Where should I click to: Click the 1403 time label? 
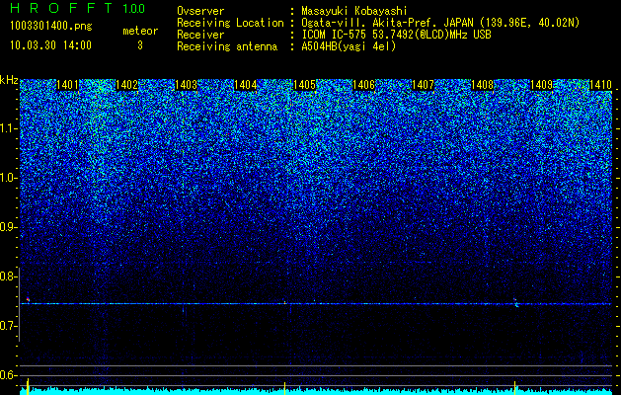[x=187, y=85]
